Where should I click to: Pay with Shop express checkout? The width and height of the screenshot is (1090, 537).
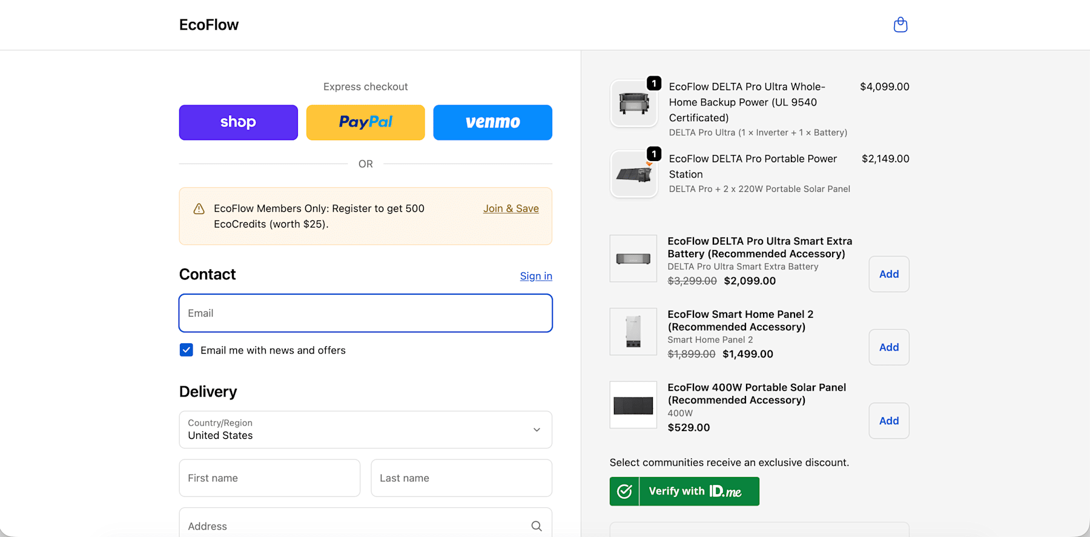point(239,122)
